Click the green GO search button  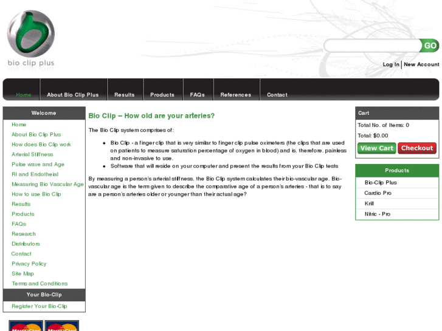pyautogui.click(x=430, y=46)
